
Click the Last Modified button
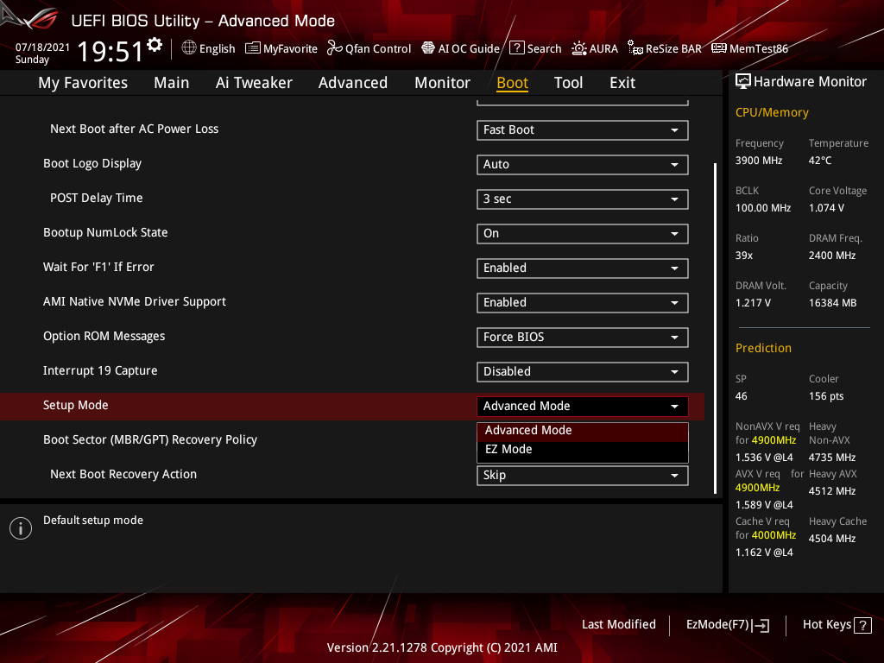pos(618,624)
